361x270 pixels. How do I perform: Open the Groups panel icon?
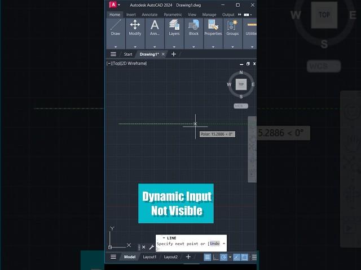coord(232,25)
